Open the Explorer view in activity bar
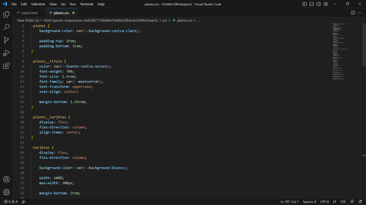 pyautogui.click(x=6, y=14)
